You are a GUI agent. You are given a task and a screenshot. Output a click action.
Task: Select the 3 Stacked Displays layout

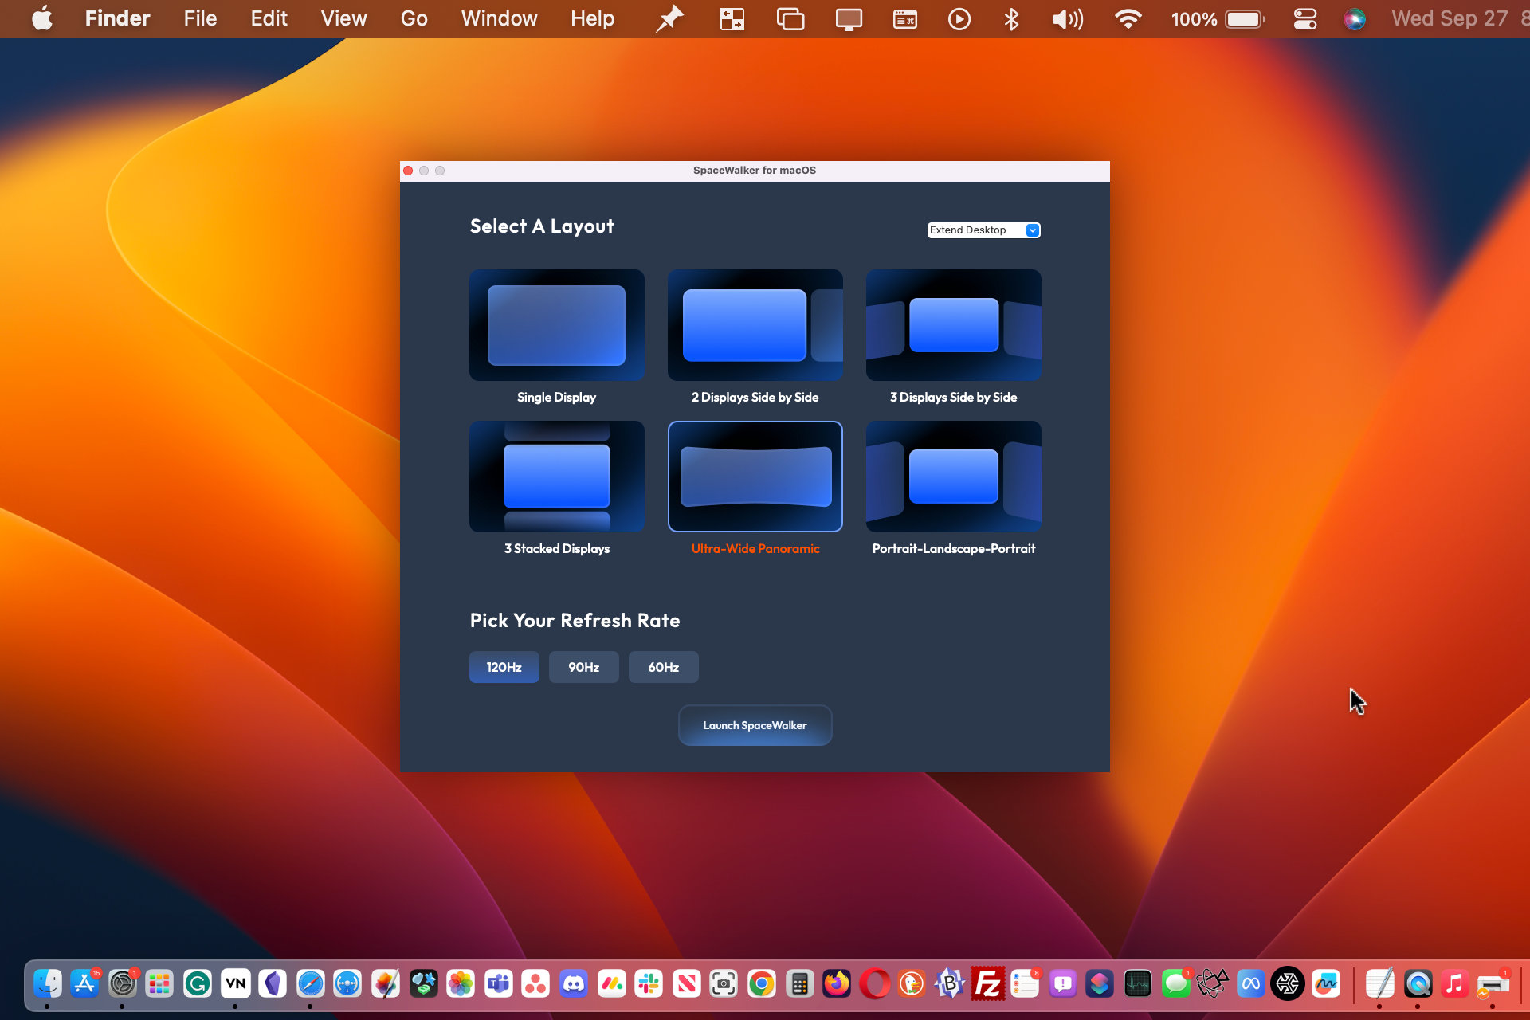(x=556, y=476)
